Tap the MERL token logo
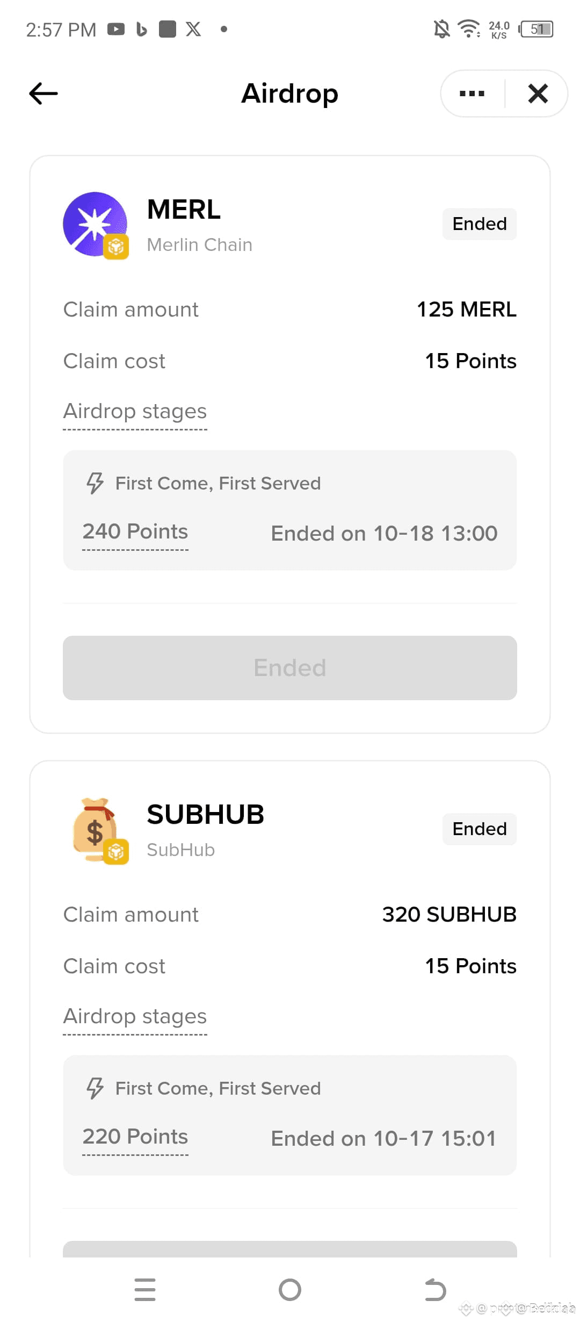 [x=96, y=225]
